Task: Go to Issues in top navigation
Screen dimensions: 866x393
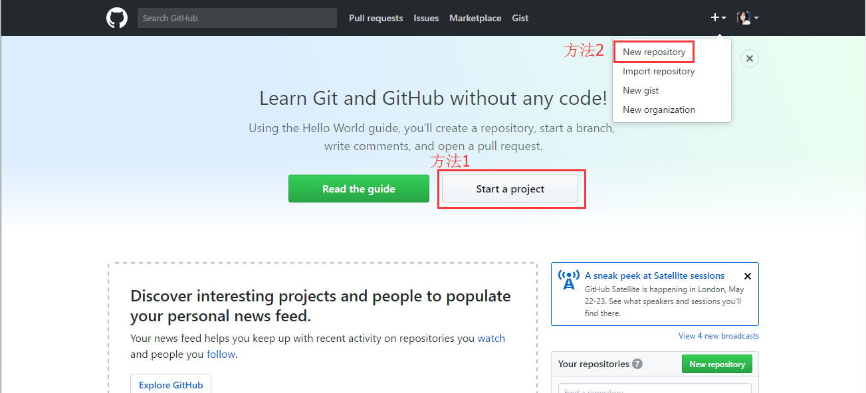Action: click(426, 18)
